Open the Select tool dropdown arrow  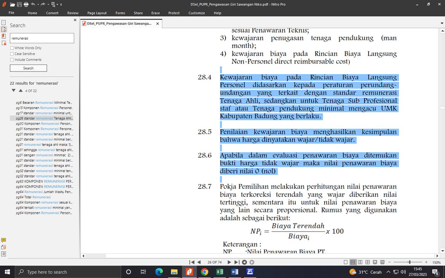(57, 5)
